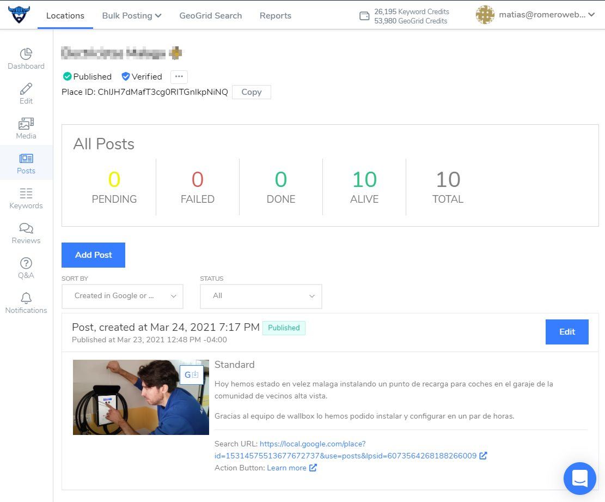Go to the Reports tab
The width and height of the screenshot is (605, 502).
275,16
